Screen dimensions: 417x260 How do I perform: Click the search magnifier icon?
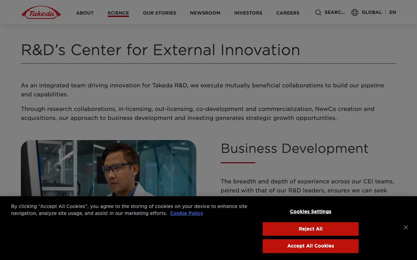coord(318,12)
